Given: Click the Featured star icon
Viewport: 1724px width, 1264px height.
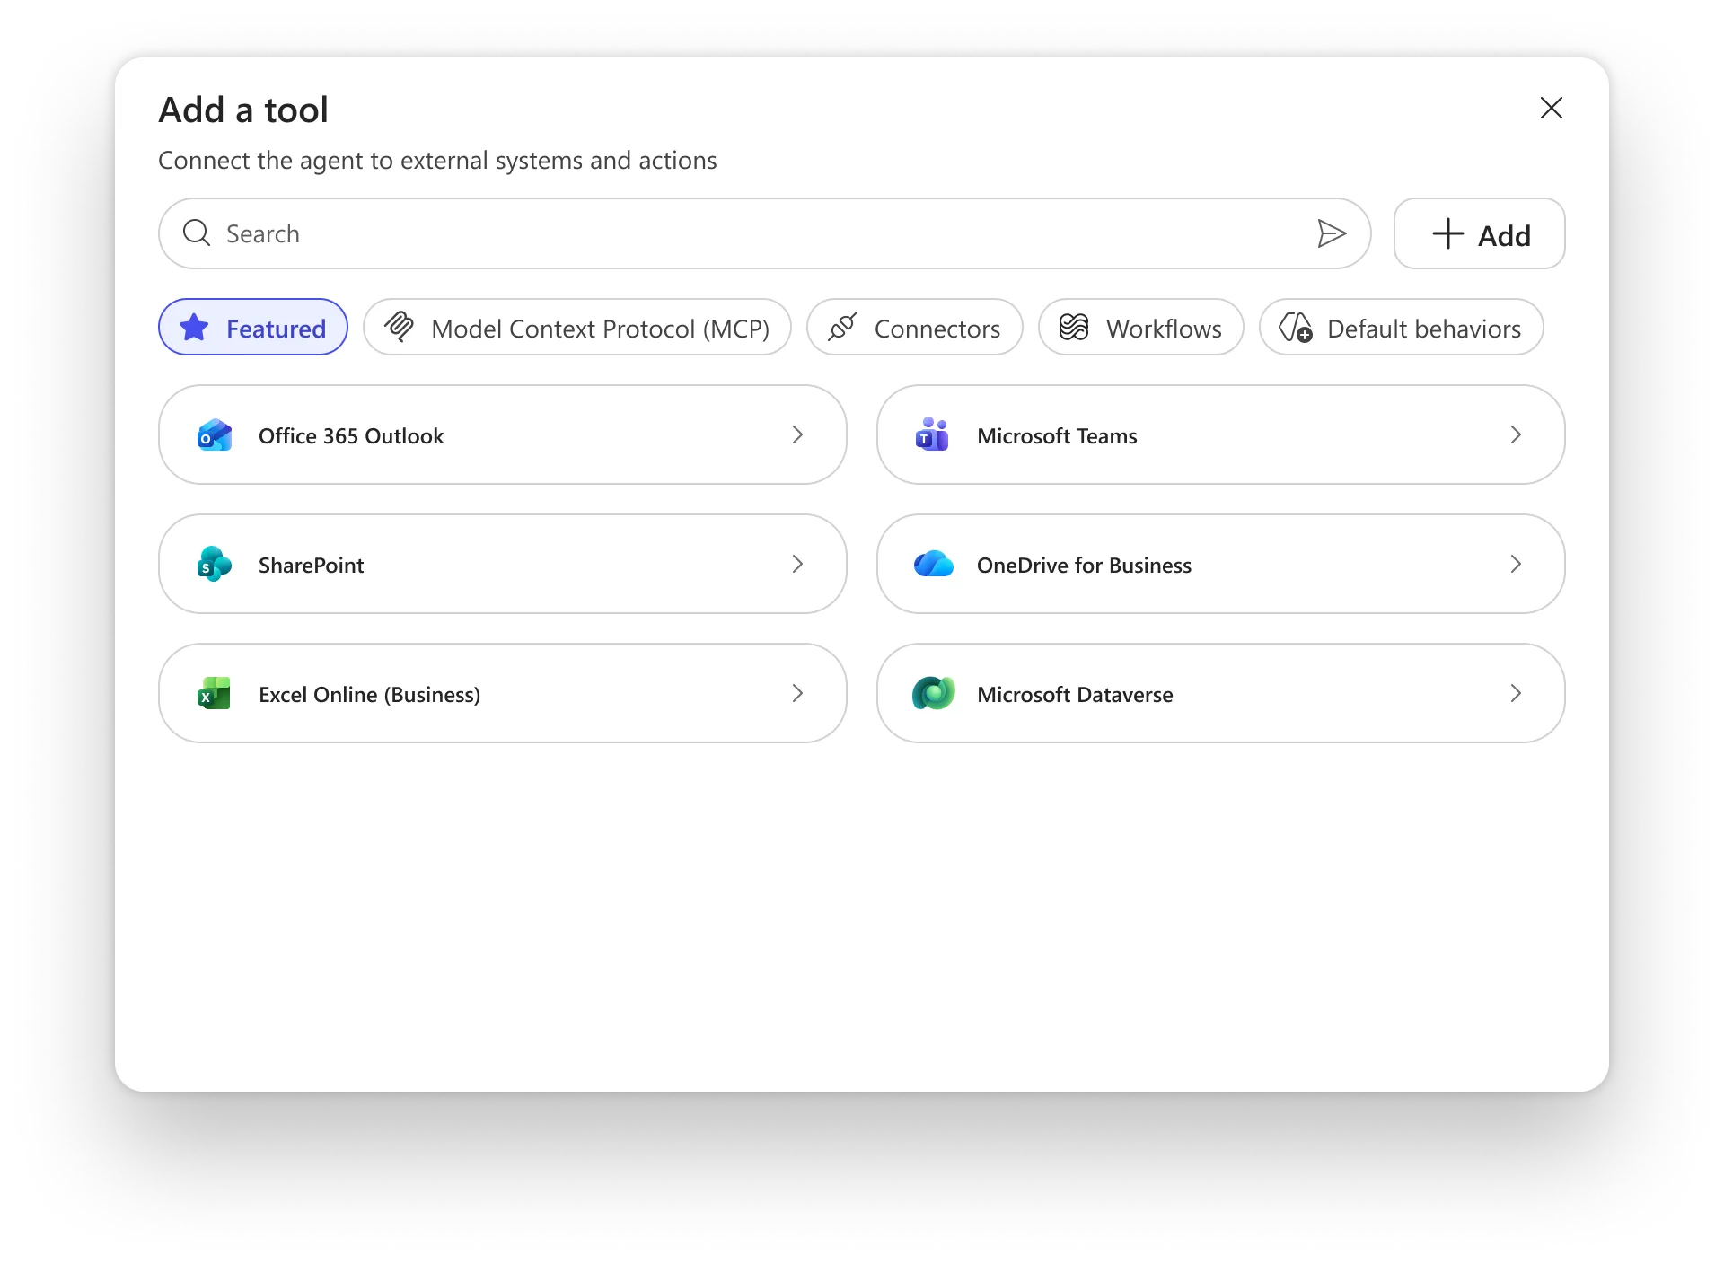Looking at the screenshot, I should pos(194,328).
